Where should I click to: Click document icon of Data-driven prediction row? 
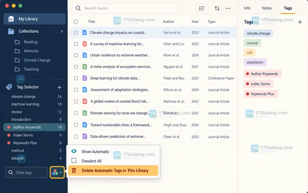pos(85,136)
